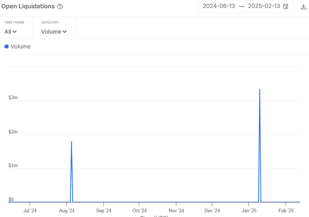309x217 pixels.
Task: Expand the Category Volume dropdown
Action: pyautogui.click(x=54, y=31)
